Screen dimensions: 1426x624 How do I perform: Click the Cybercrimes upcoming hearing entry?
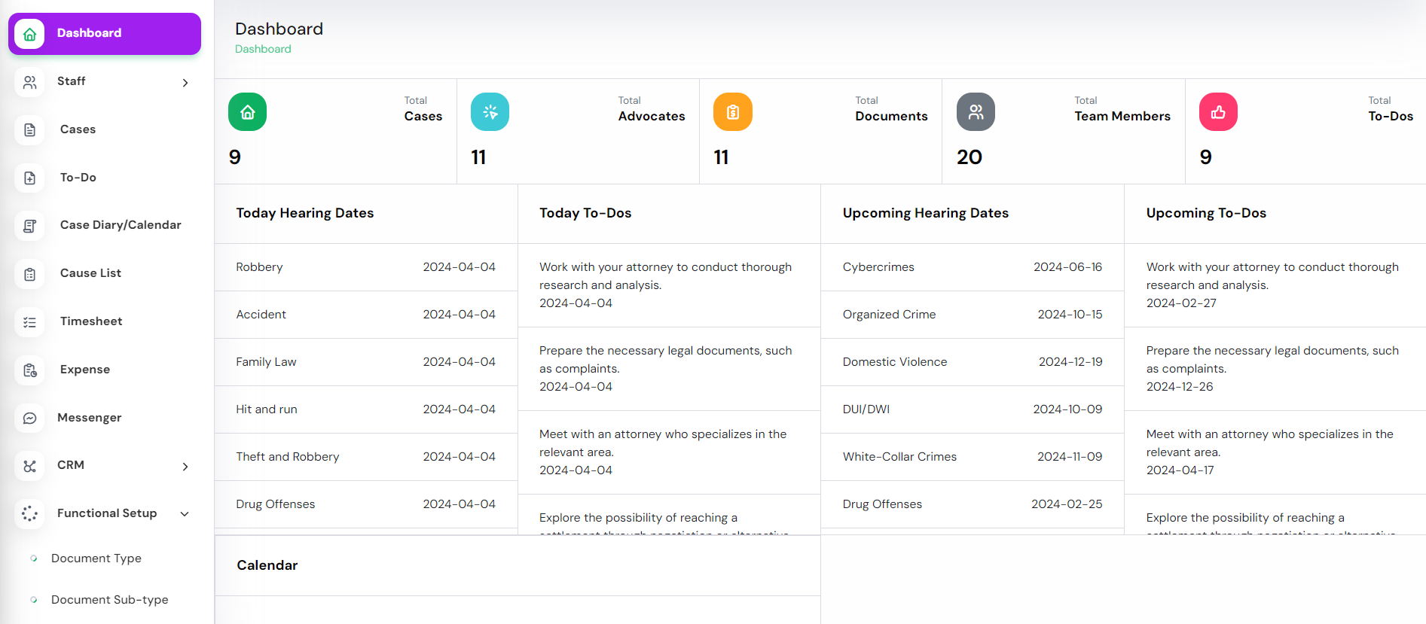click(x=878, y=267)
